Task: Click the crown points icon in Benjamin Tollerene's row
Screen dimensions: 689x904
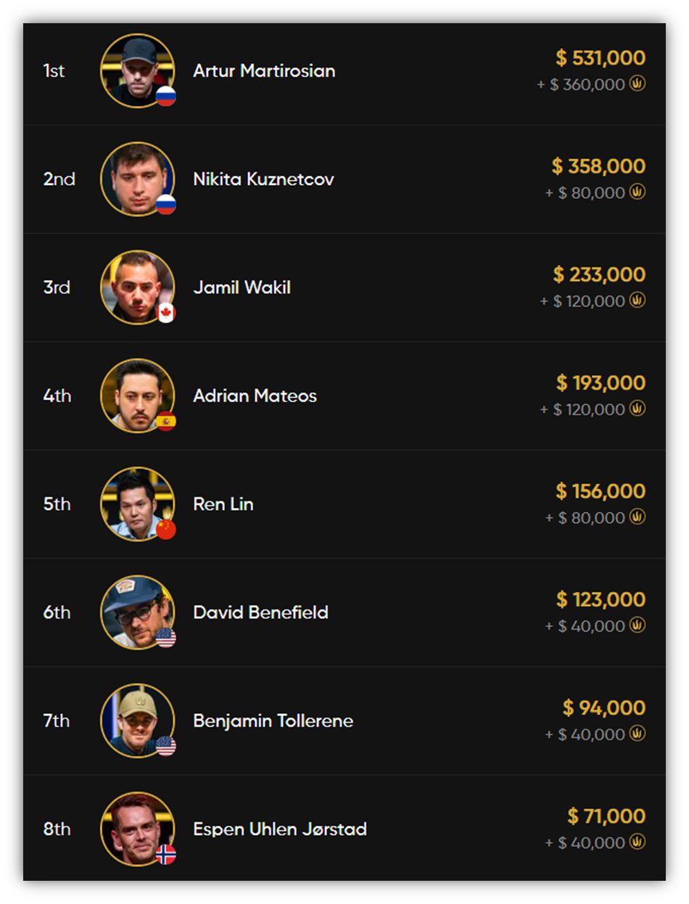Action: pos(638,734)
